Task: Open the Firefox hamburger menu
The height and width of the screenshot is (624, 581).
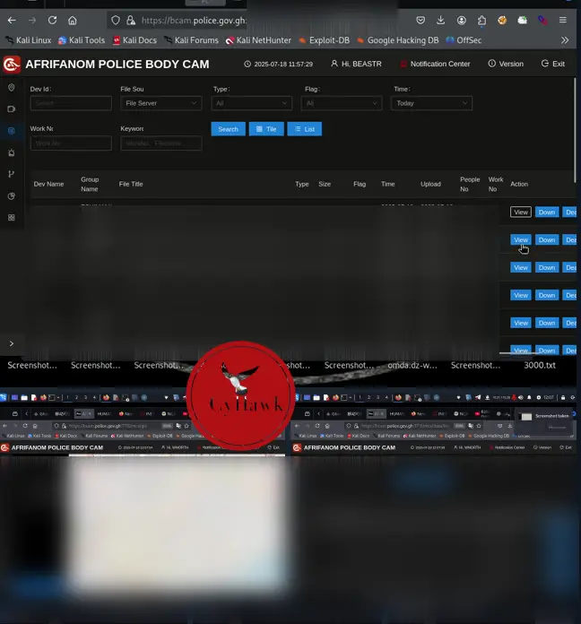Action: (x=562, y=20)
